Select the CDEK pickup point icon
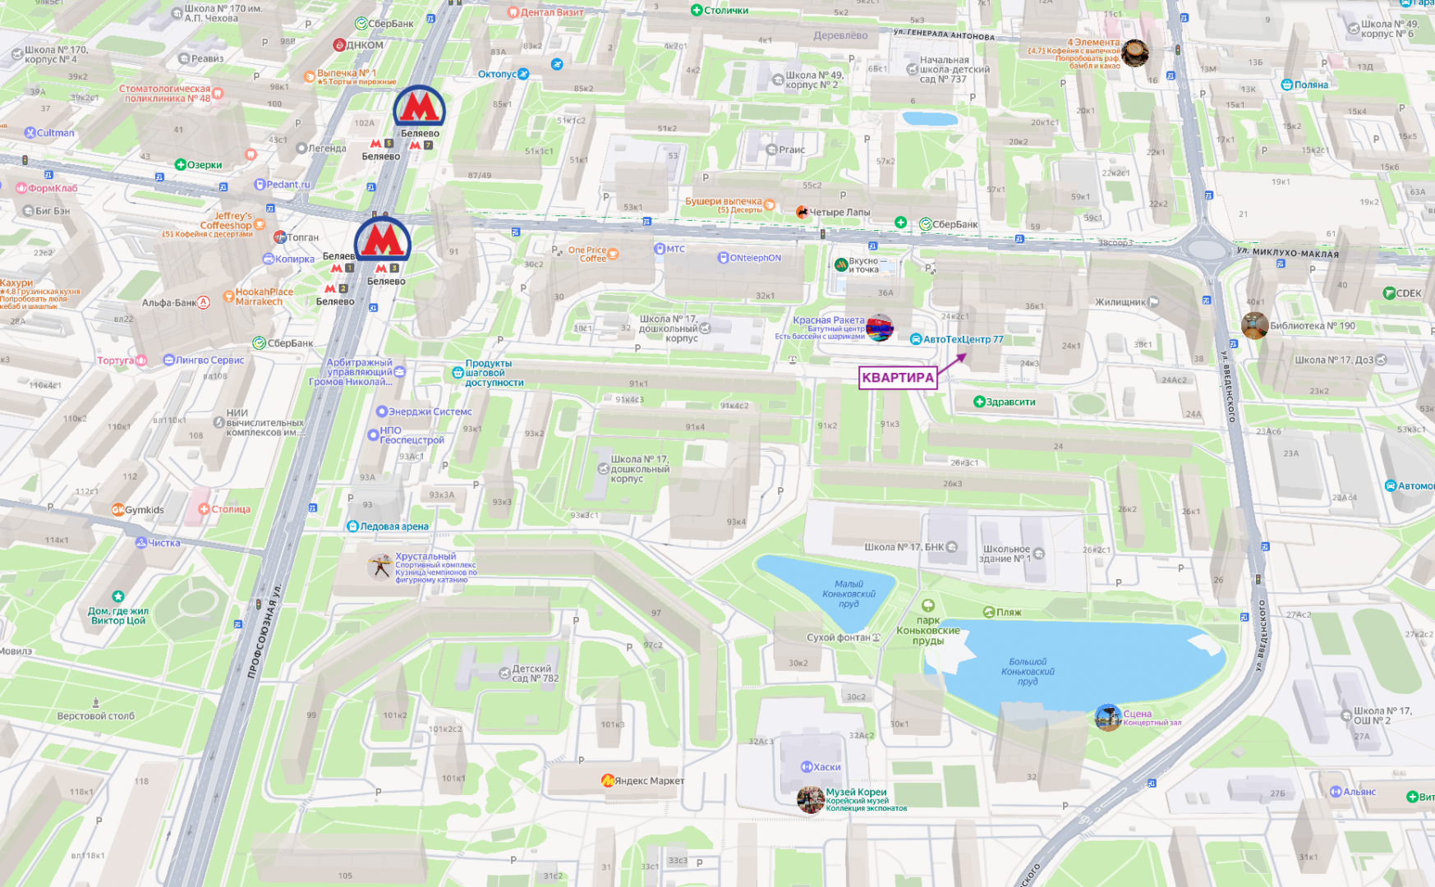This screenshot has width=1435, height=887. (x=1388, y=293)
